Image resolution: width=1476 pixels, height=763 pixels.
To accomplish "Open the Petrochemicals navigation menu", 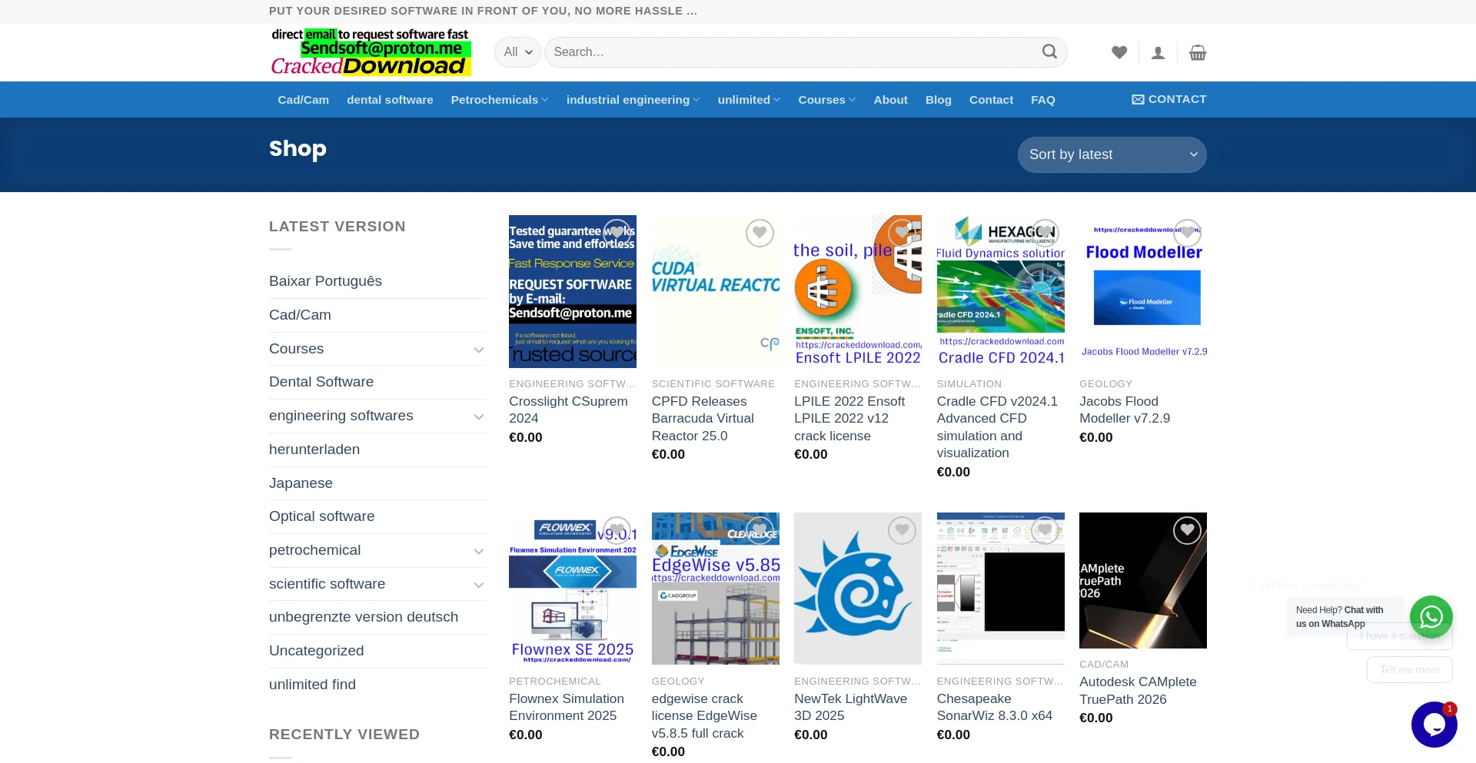I will [x=499, y=100].
